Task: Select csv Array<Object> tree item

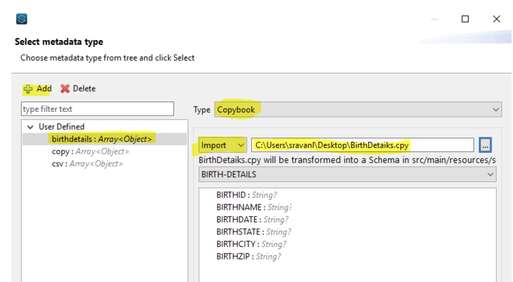Action: 87,164
